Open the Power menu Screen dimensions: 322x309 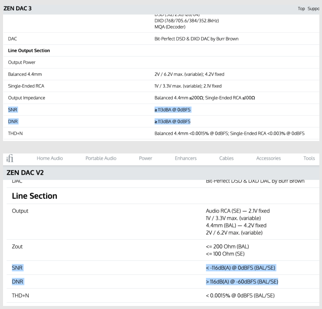click(x=145, y=158)
